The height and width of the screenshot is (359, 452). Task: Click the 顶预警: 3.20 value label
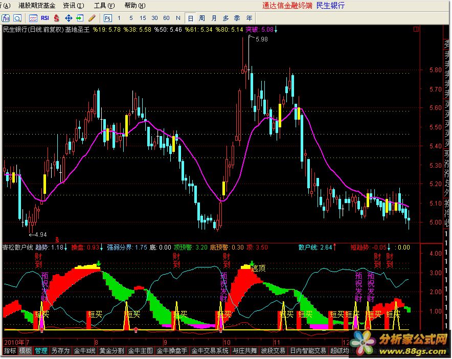point(190,248)
